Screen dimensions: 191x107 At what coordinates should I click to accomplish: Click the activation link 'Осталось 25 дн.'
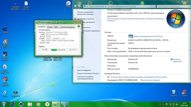(138, 77)
